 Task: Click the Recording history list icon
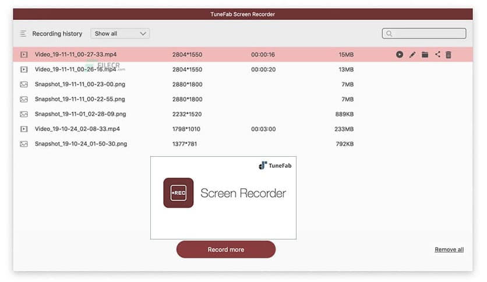tap(23, 34)
